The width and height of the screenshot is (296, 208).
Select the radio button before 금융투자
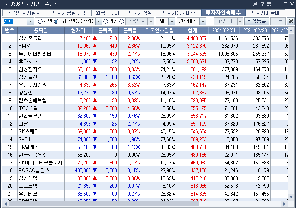(x=122, y=21)
